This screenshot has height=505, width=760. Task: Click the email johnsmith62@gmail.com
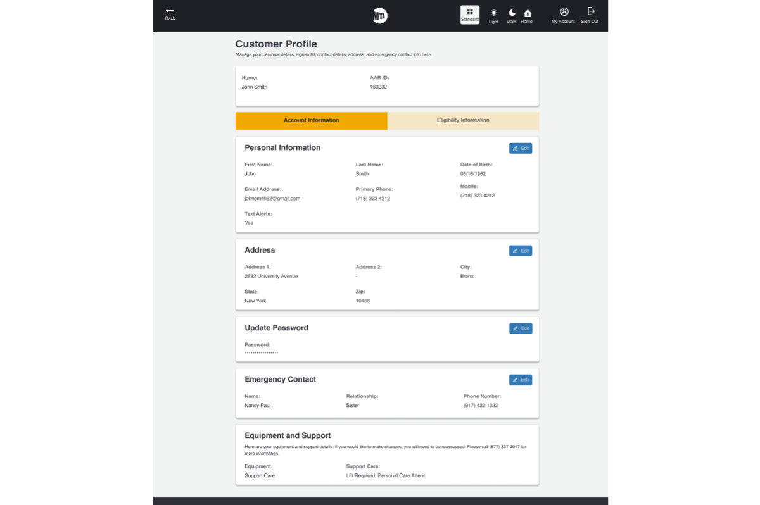coord(272,198)
